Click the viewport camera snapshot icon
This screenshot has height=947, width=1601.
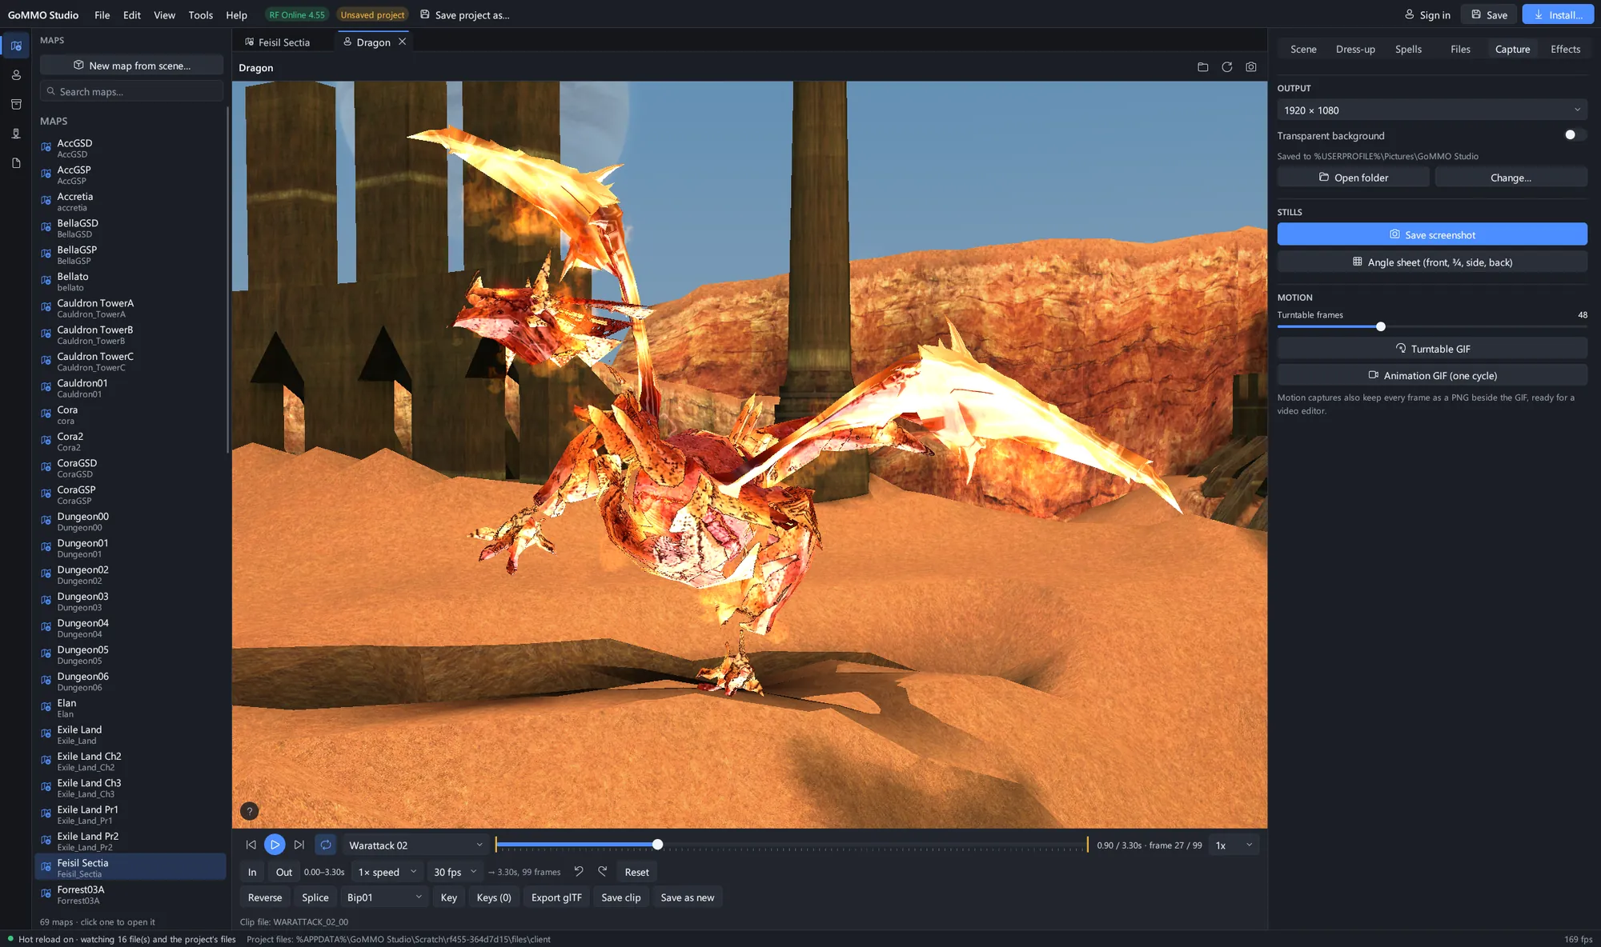[1250, 67]
